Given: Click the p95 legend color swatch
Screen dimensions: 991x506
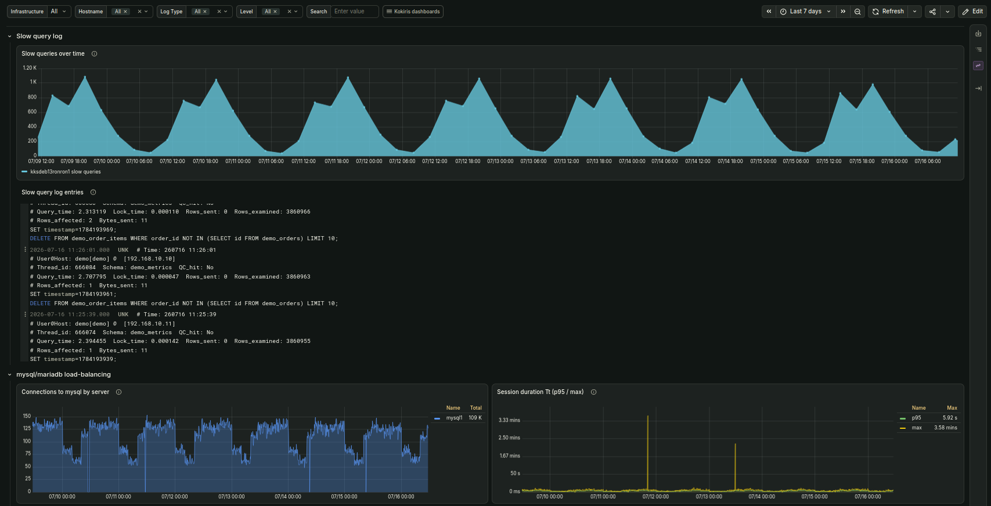Looking at the screenshot, I should tap(903, 418).
